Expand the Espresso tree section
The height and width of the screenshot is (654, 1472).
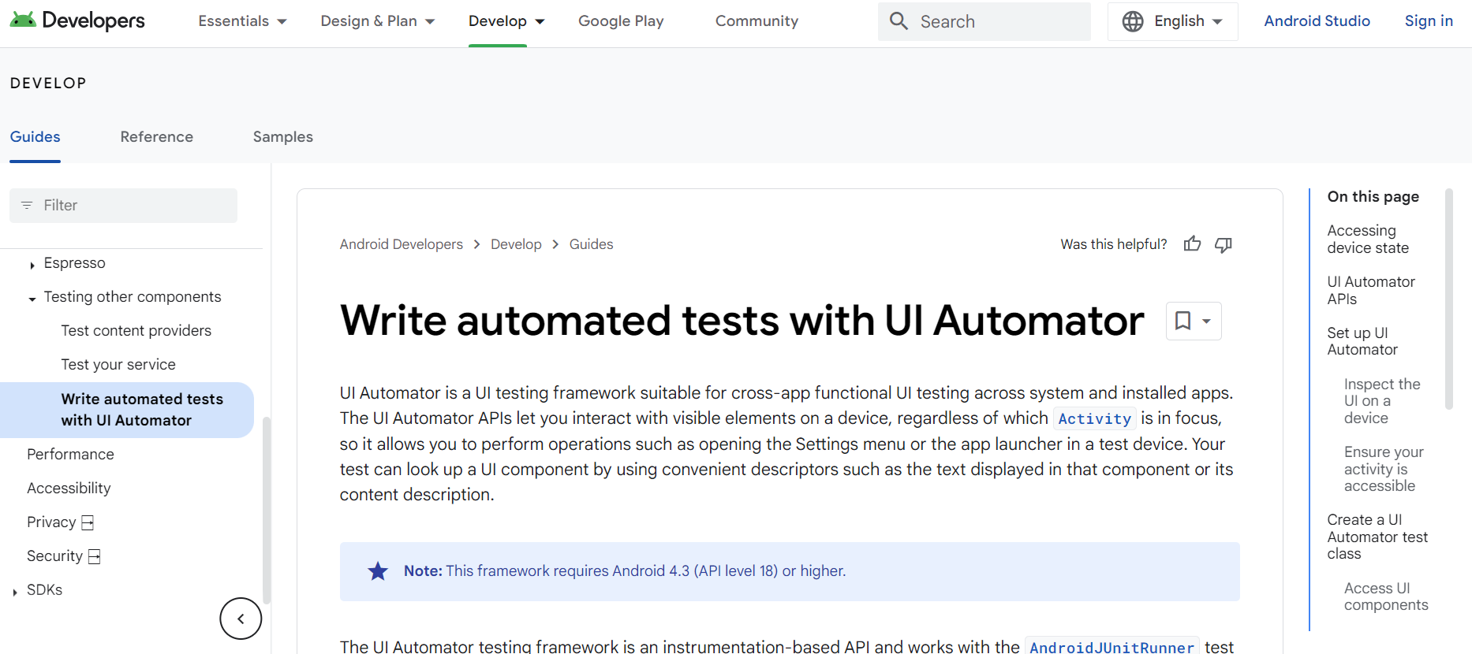pyautogui.click(x=32, y=266)
